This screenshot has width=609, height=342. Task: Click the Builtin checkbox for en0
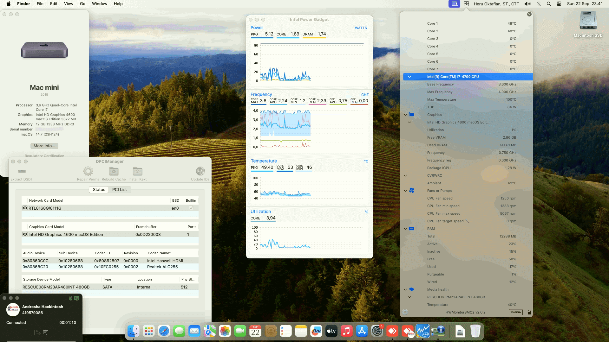pos(191,208)
